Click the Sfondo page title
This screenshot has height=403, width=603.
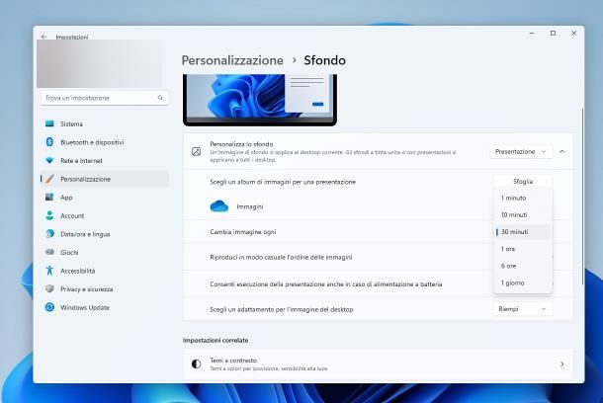pyautogui.click(x=324, y=60)
